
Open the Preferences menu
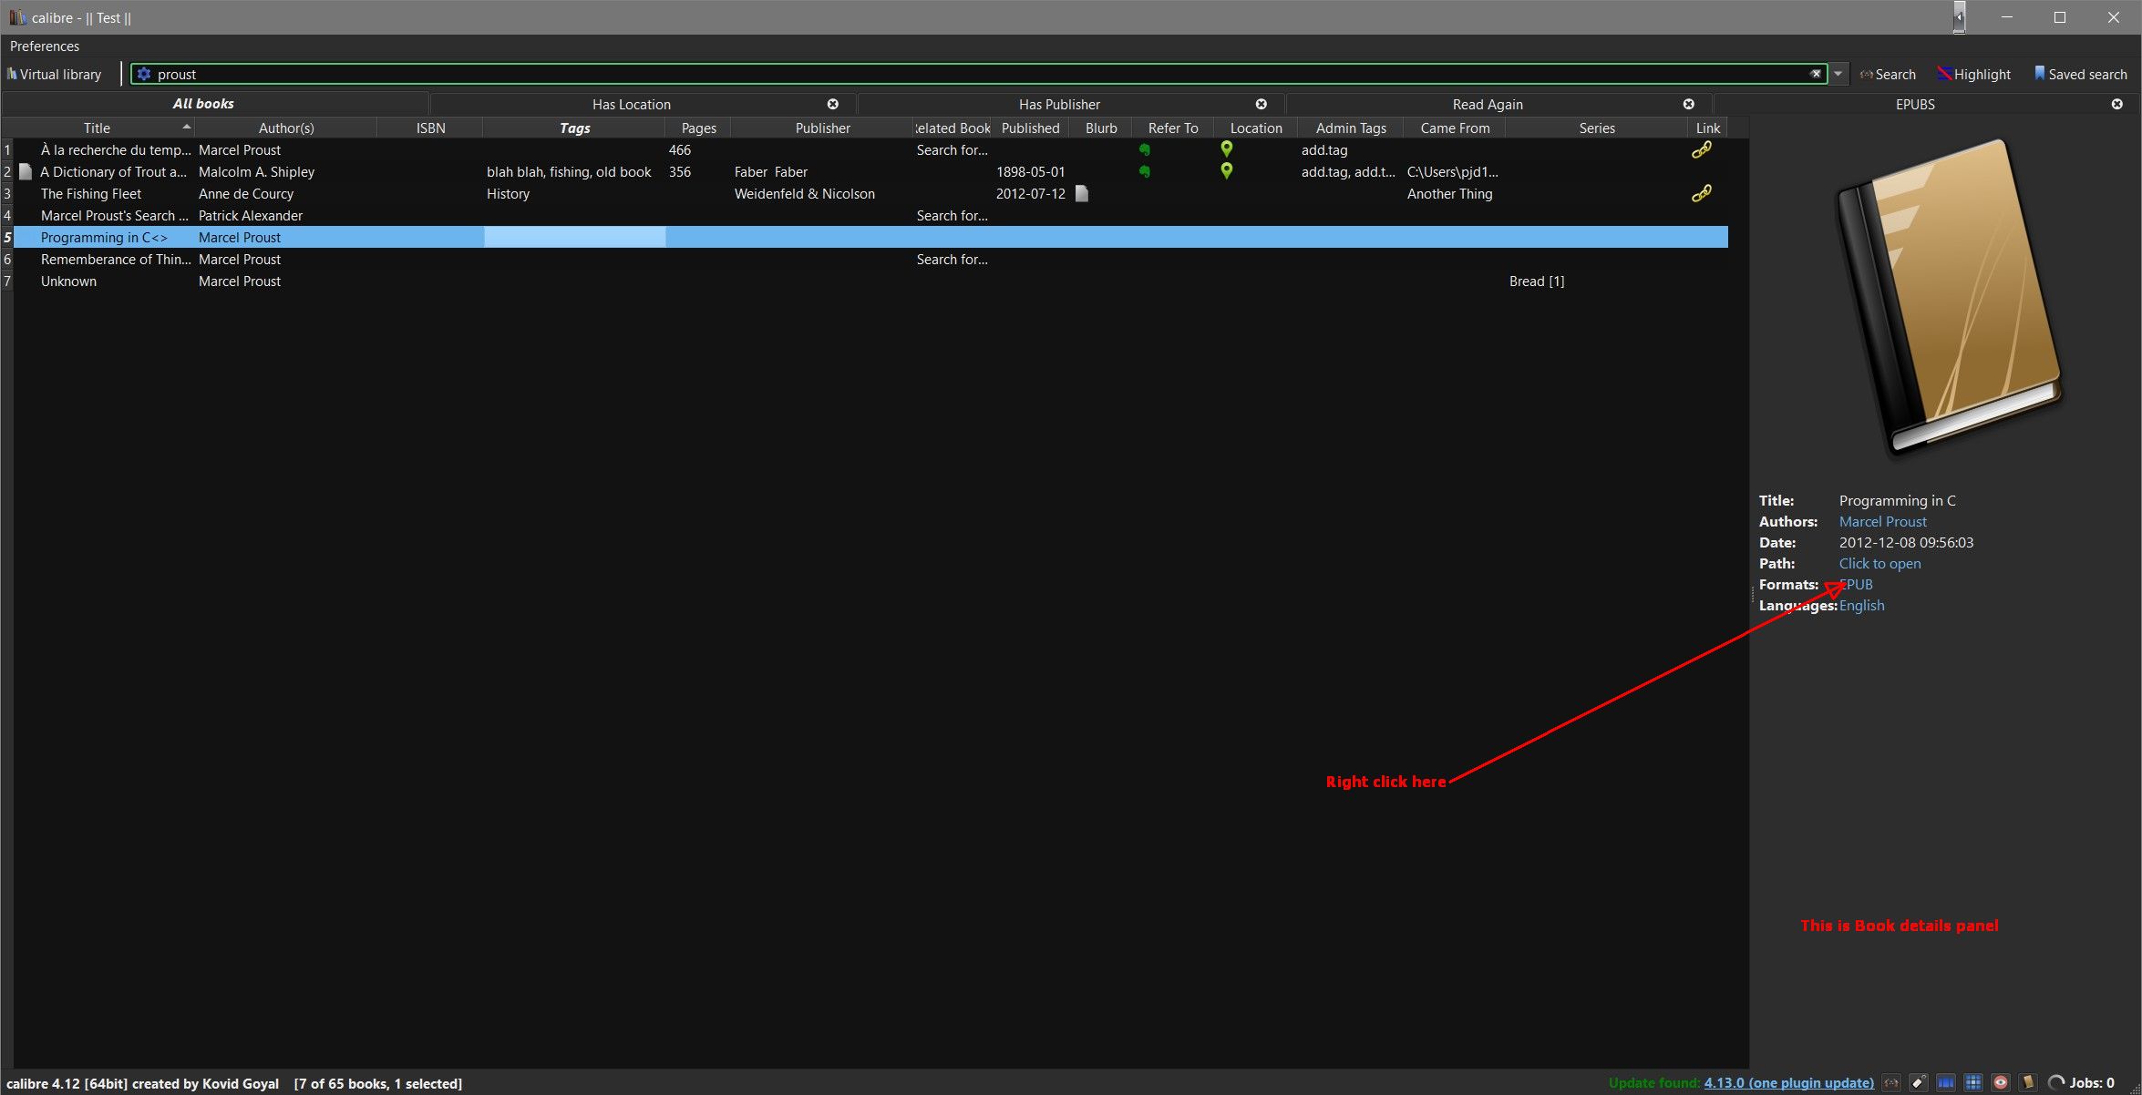tap(44, 46)
